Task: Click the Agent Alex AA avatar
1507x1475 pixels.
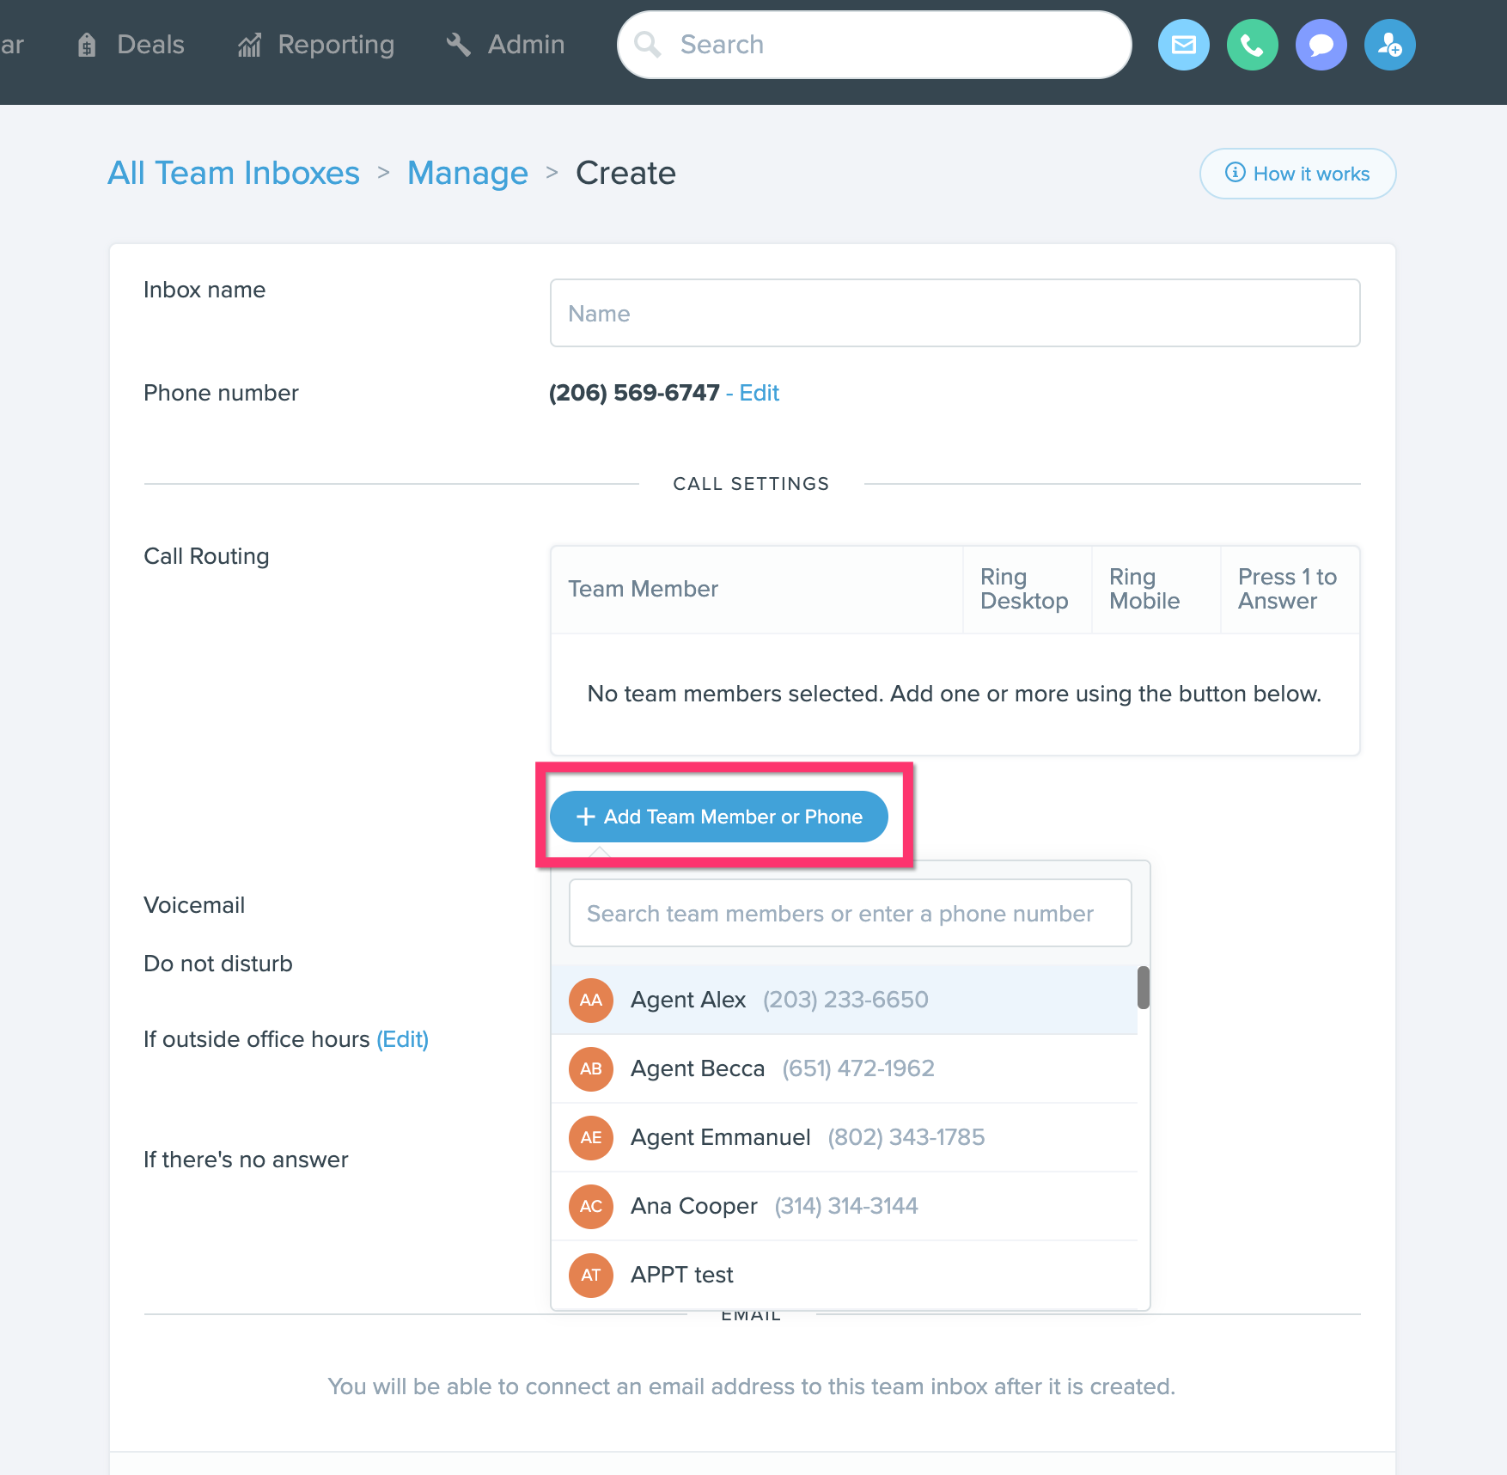Action: point(591,1000)
